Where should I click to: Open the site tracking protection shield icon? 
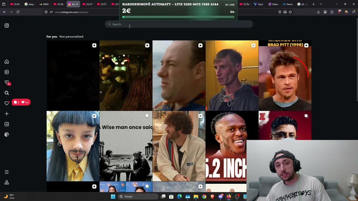[x=46, y=12]
